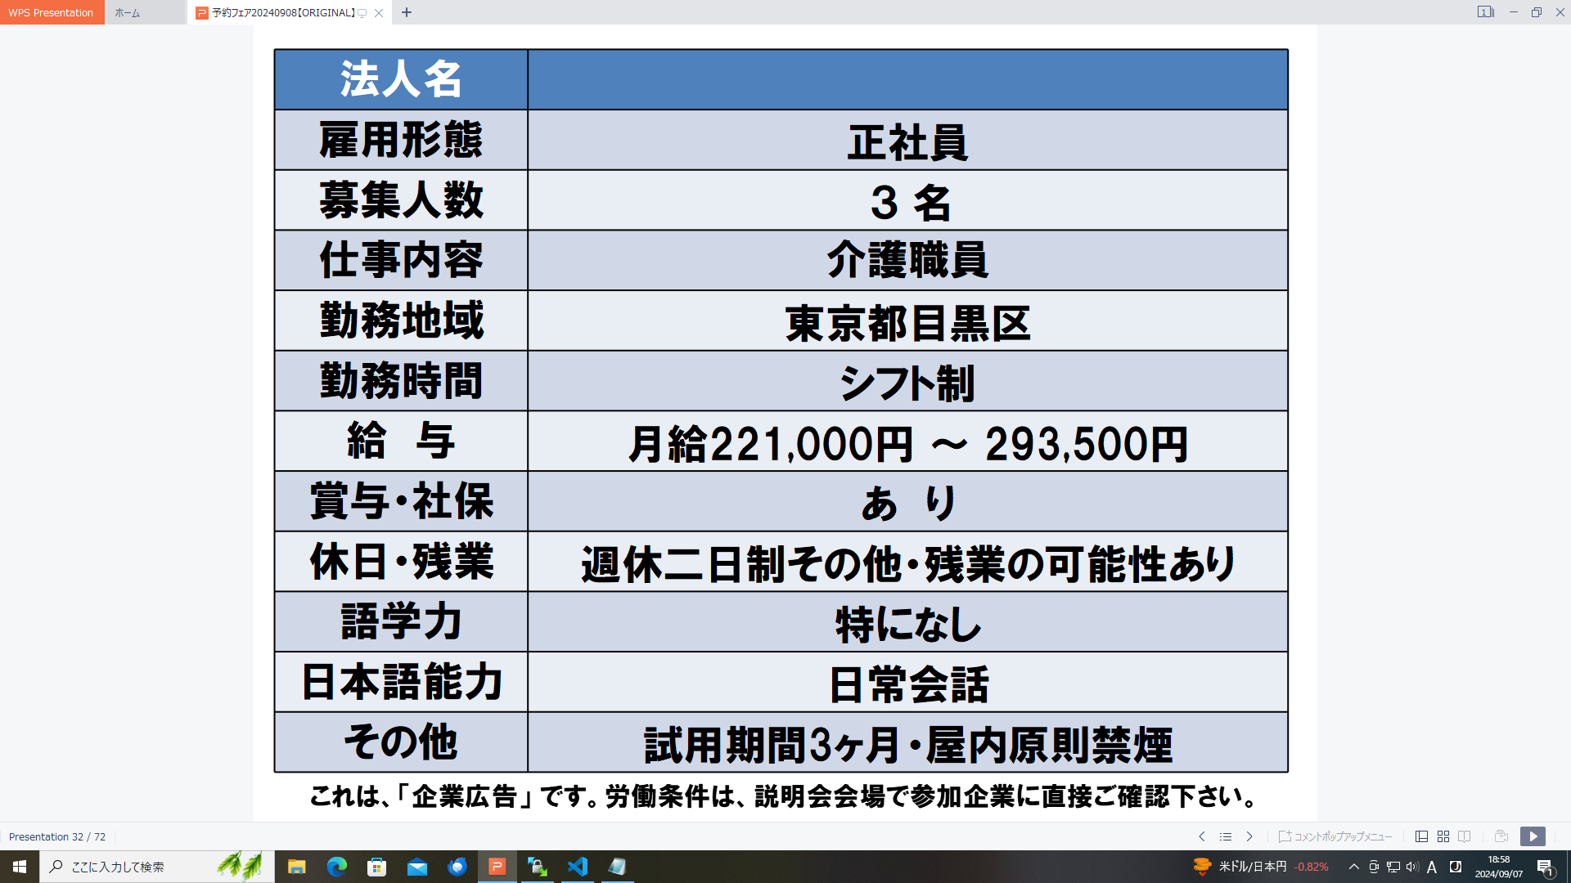Click the 雇用形態 label cell
The height and width of the screenshot is (883, 1571).
click(x=401, y=141)
